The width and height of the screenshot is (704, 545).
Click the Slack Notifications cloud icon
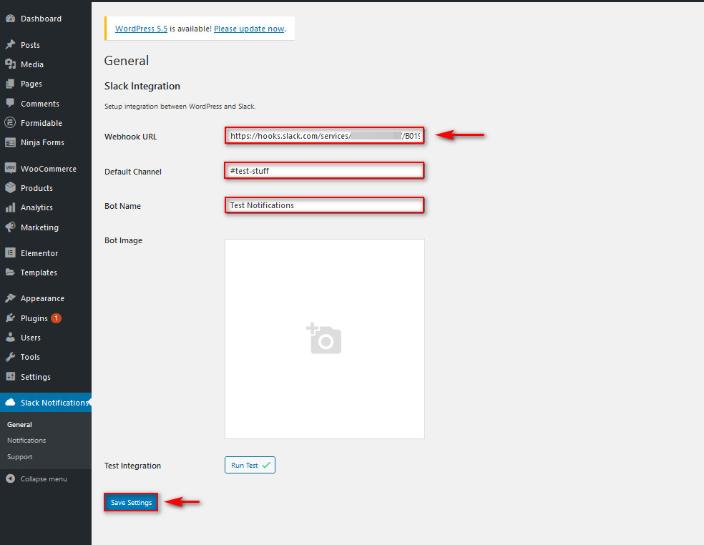pyautogui.click(x=10, y=402)
